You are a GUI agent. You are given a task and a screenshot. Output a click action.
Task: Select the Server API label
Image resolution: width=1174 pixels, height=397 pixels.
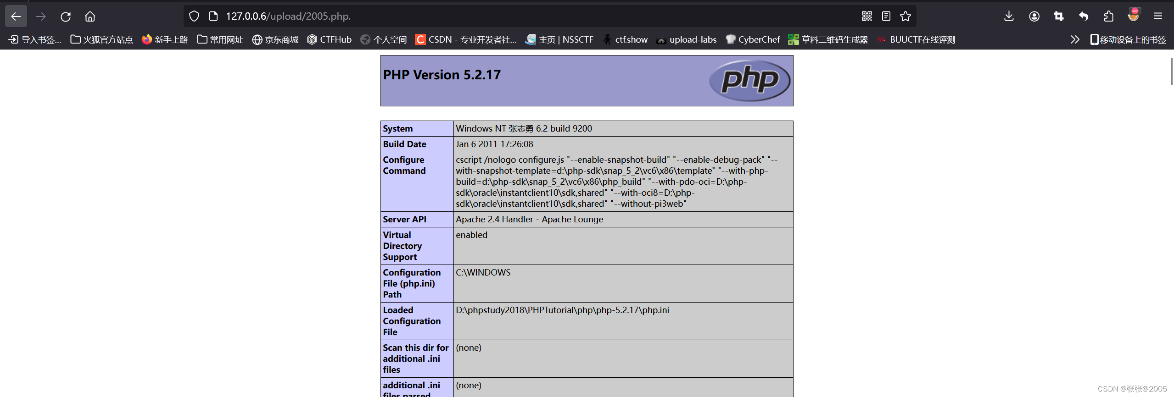pyautogui.click(x=404, y=220)
